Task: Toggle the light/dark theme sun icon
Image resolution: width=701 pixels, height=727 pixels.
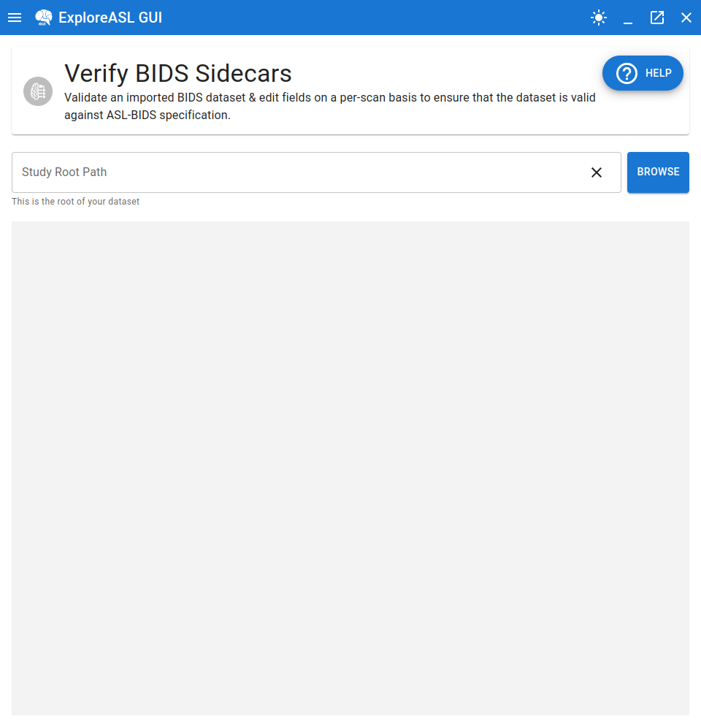Action: coord(599,18)
